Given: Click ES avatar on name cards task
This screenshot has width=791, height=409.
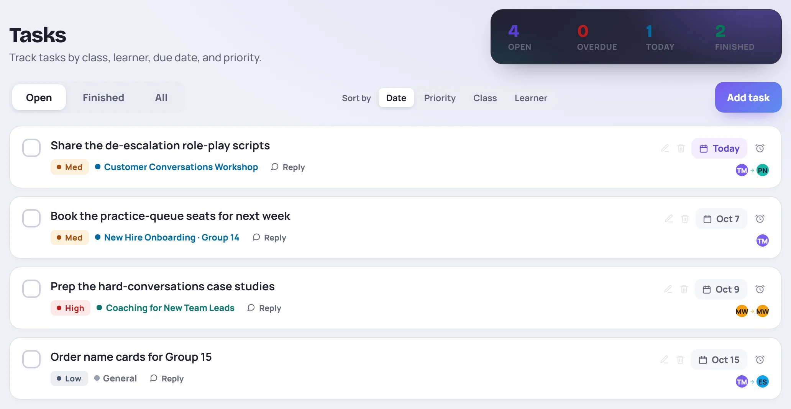Looking at the screenshot, I should [763, 382].
